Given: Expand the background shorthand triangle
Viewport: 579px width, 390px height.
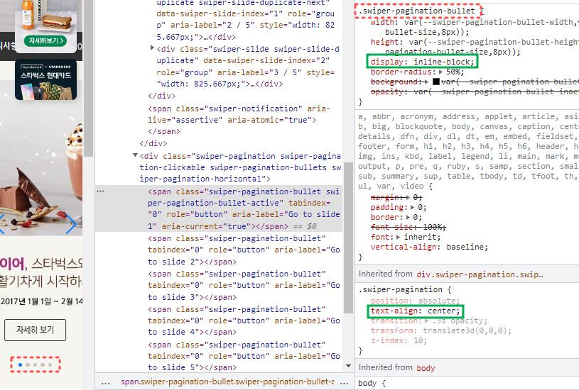Looking at the screenshot, I should 427,82.
